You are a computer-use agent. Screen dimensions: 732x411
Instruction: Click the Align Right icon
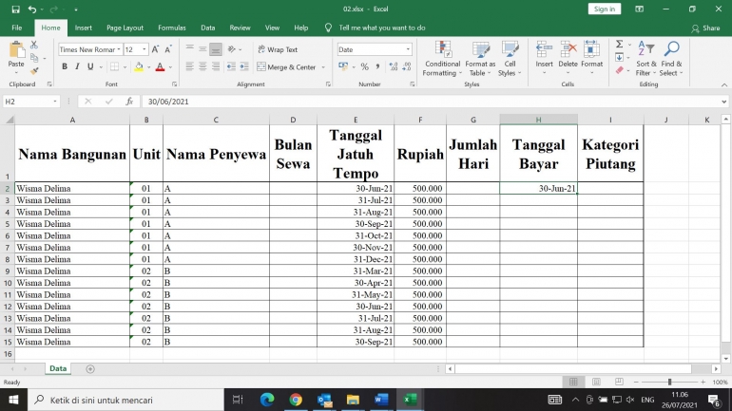click(216, 67)
